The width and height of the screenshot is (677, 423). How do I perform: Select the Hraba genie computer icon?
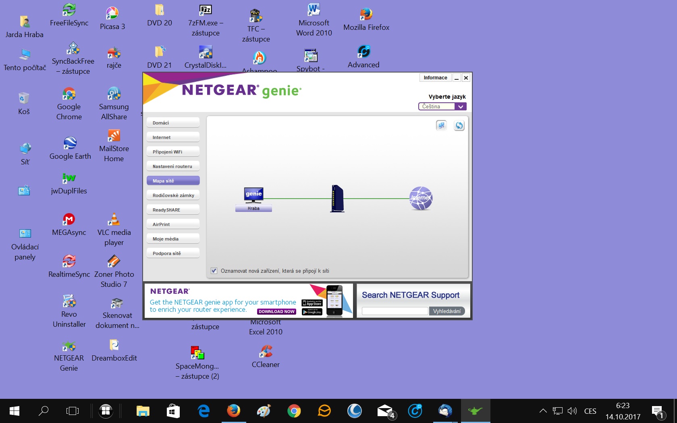pos(253,195)
